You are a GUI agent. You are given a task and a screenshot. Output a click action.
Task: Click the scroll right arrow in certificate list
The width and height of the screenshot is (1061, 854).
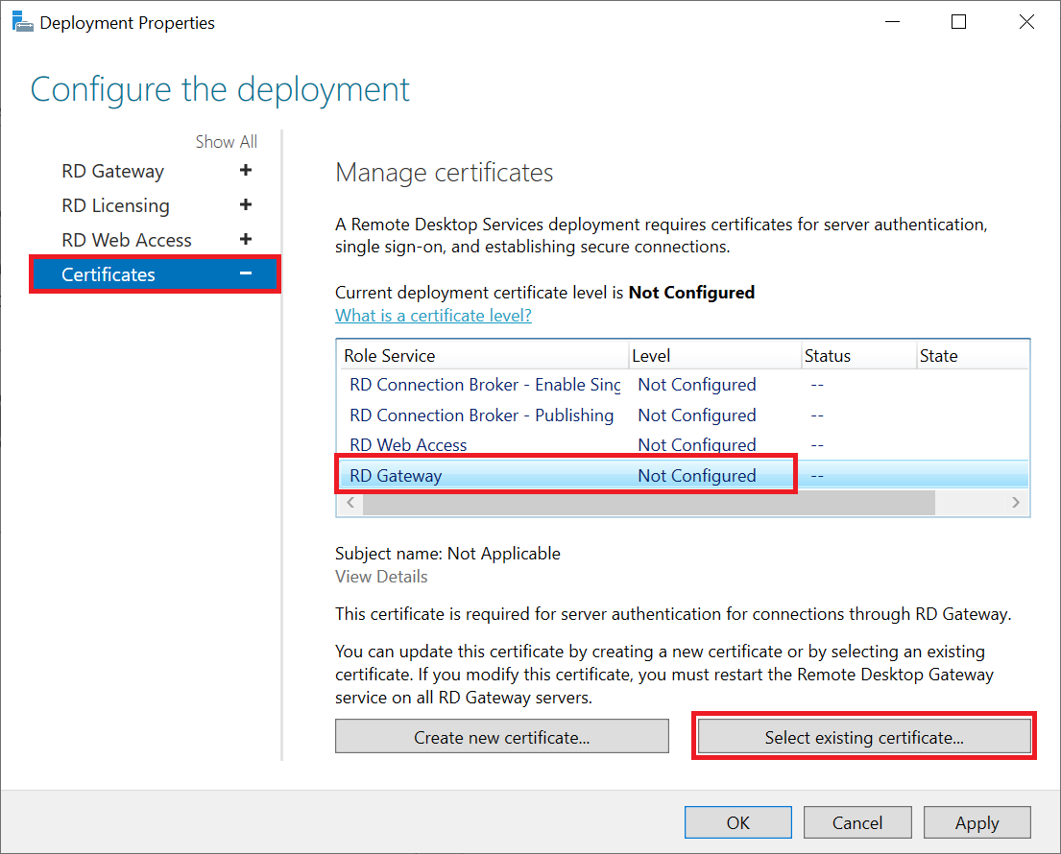coord(1016,503)
